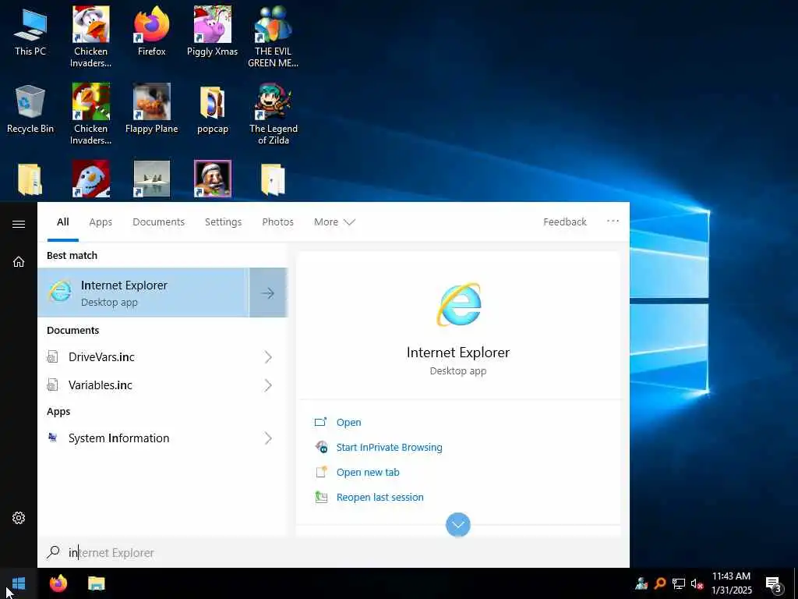Viewport: 798px width, 599px height.
Task: Select the Chicken Invaders icon beside This PC
Action: tap(90, 37)
